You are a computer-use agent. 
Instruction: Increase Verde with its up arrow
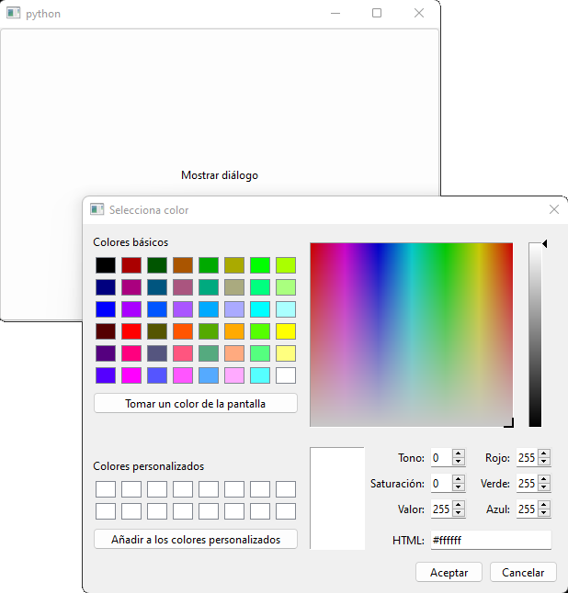pos(544,479)
